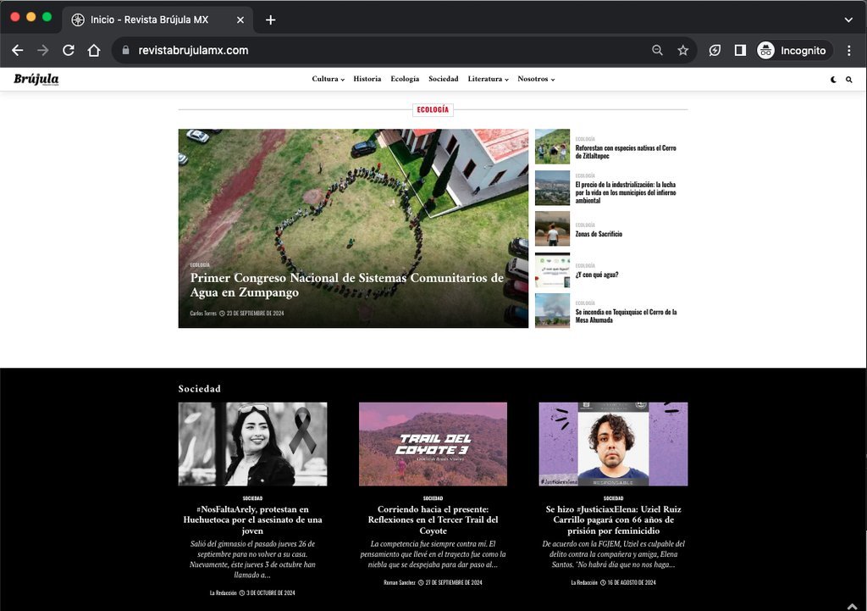Click the lightning-bolt extension icon in toolbar

click(x=715, y=50)
